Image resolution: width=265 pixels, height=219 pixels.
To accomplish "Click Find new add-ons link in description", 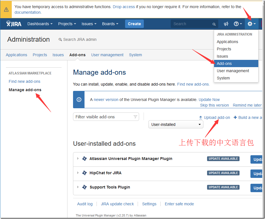I will pos(193,84).
